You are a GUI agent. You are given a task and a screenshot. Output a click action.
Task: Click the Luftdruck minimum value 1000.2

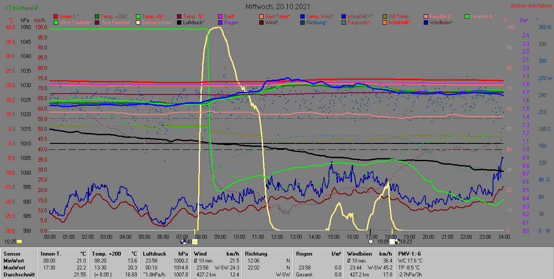coord(180,261)
